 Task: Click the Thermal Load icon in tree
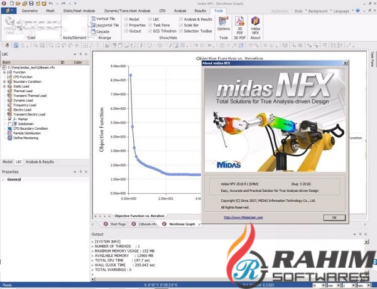pyautogui.click(x=10, y=91)
